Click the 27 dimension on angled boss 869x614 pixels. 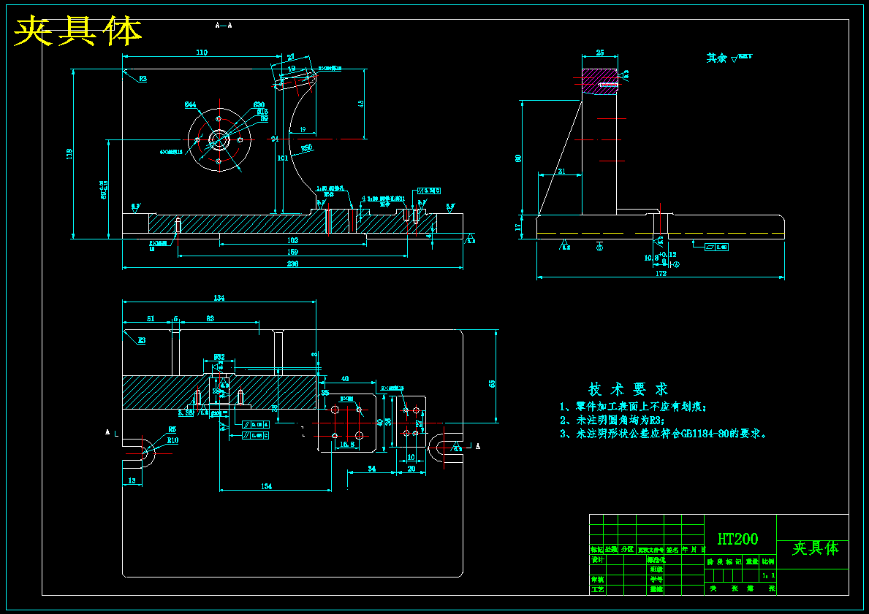292,56
